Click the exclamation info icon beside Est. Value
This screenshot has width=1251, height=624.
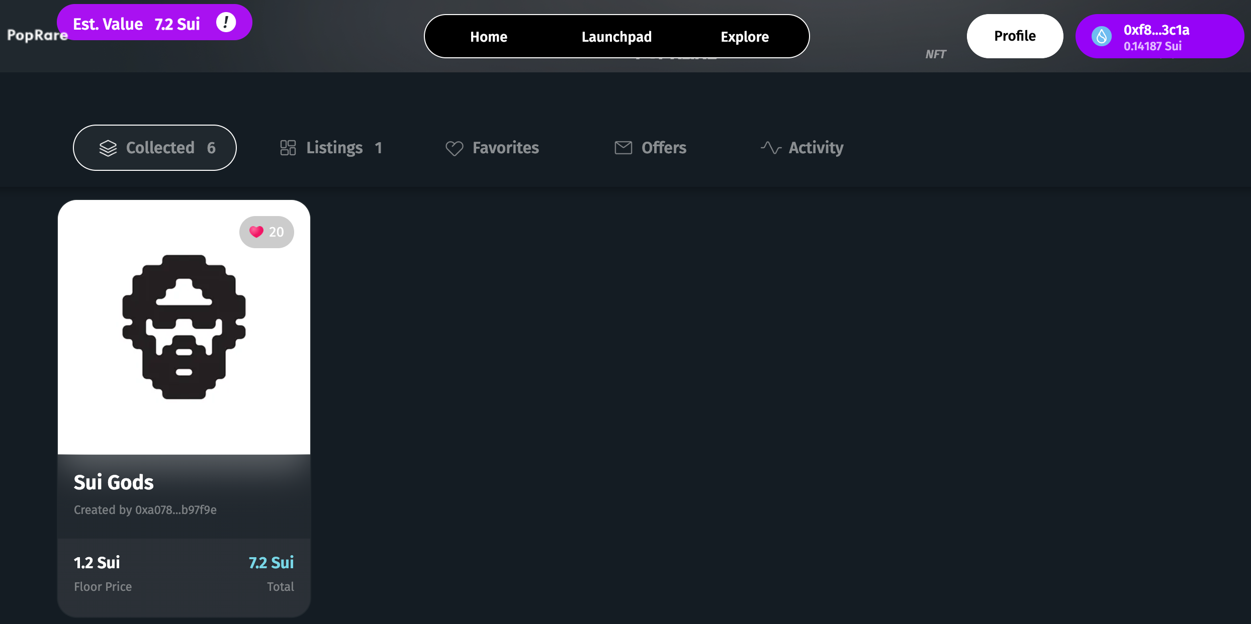click(x=226, y=23)
